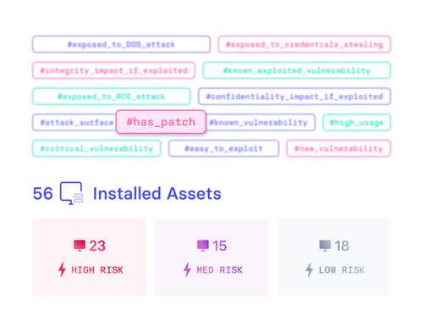Click the highlighted #has_patch tag

[161, 122]
